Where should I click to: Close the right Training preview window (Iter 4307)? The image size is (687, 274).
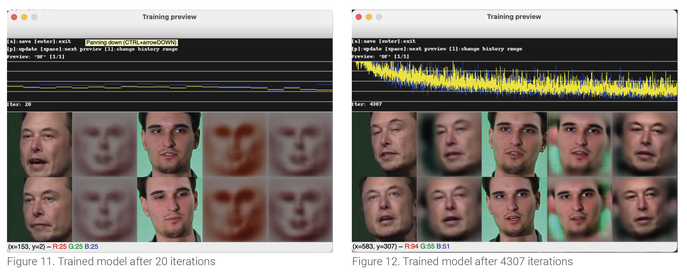[359, 17]
